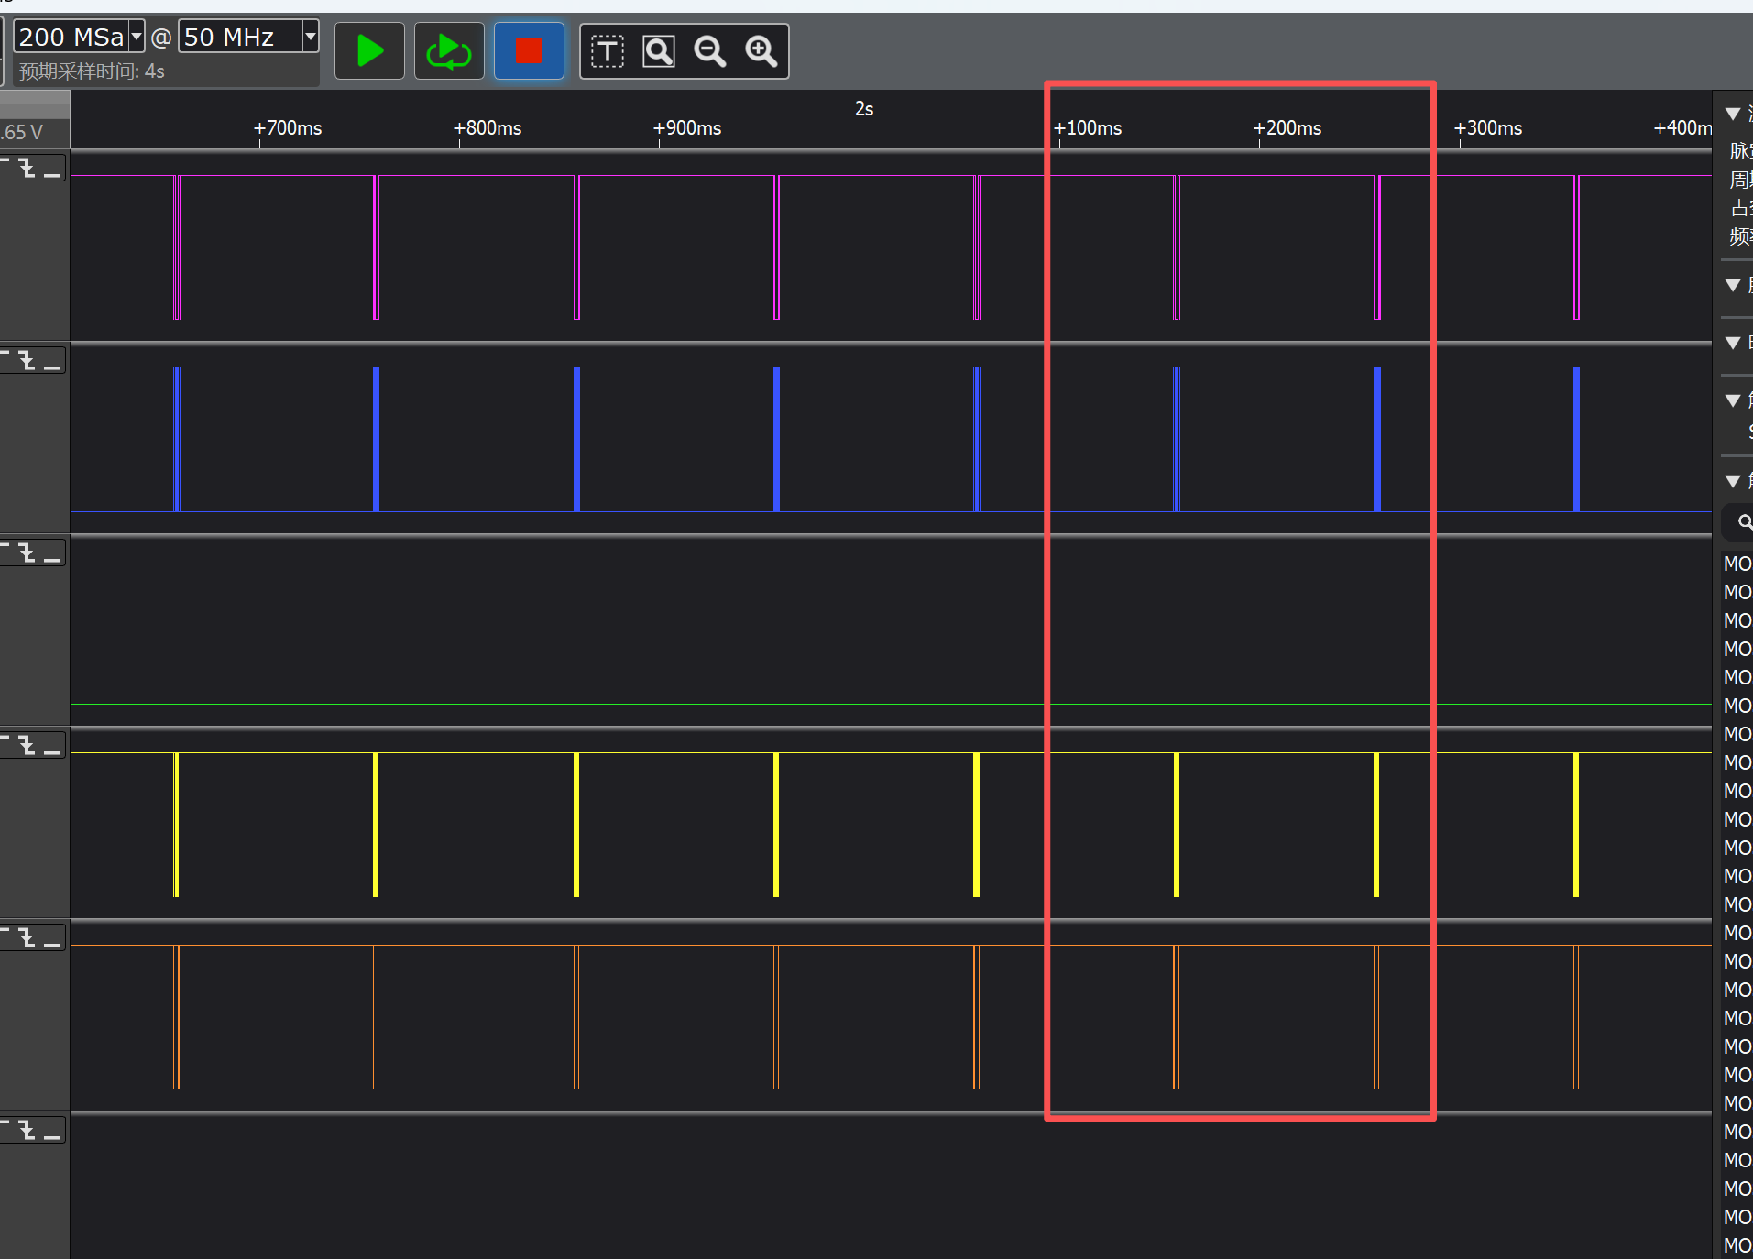Start a single capture with the green play button
Image resolution: width=1753 pixels, height=1259 pixels.
click(369, 51)
